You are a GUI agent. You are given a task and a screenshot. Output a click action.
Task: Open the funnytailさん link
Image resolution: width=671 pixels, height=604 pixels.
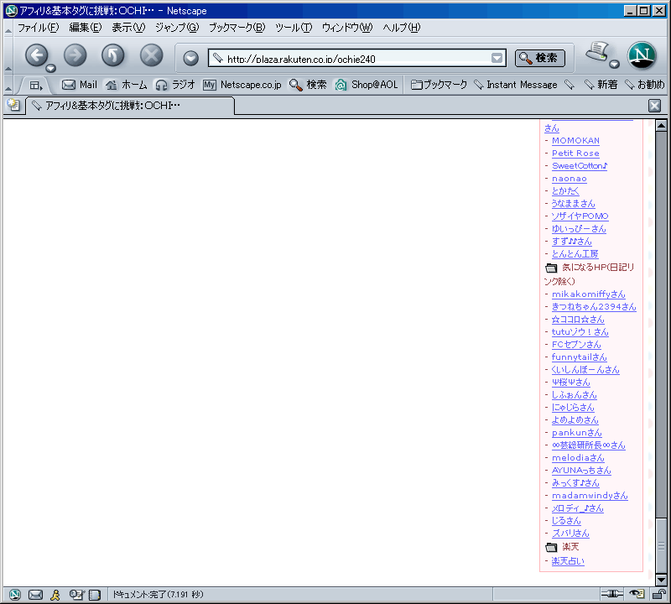[x=579, y=357]
